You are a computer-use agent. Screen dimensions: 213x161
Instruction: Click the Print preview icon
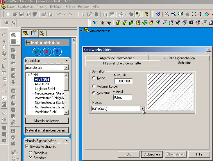coord(51,14)
